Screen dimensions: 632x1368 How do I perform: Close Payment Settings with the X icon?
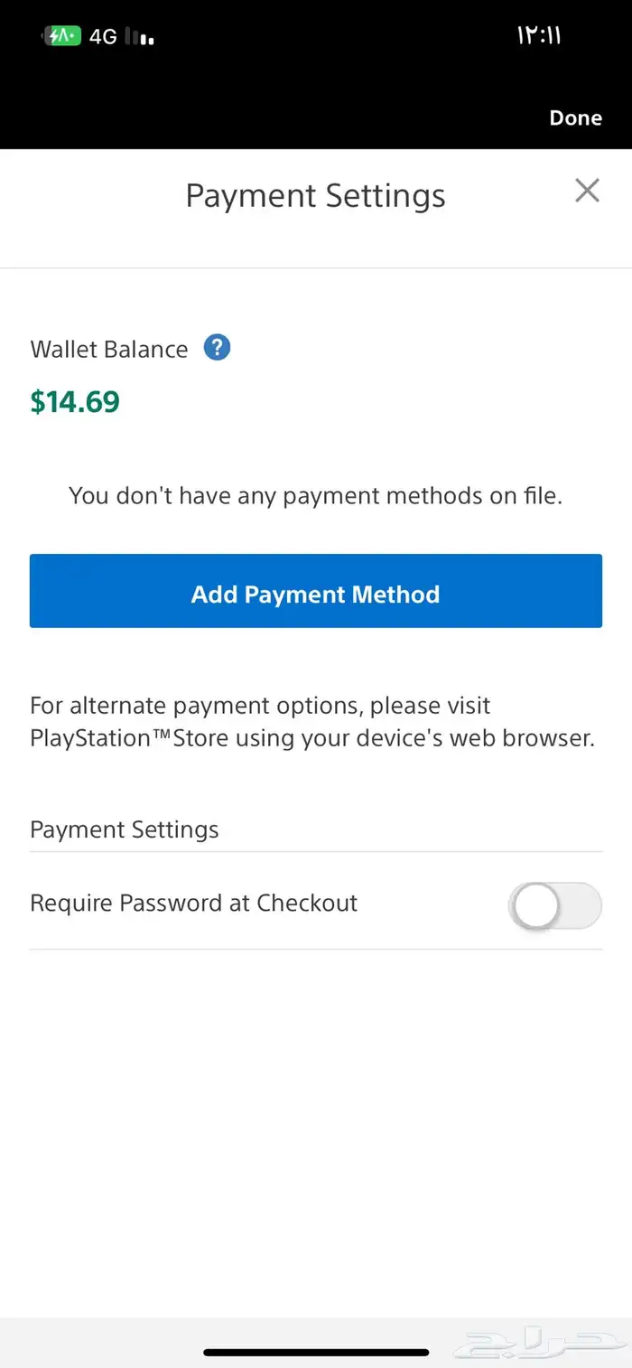click(587, 191)
